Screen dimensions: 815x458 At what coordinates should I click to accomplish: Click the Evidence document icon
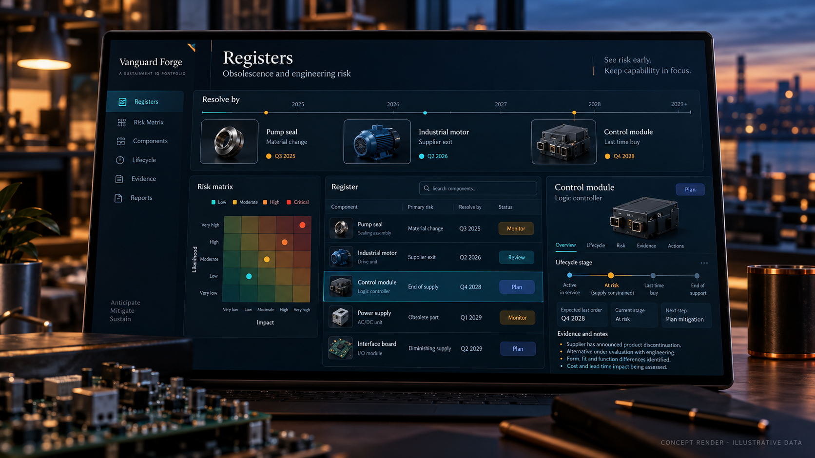[119, 179]
